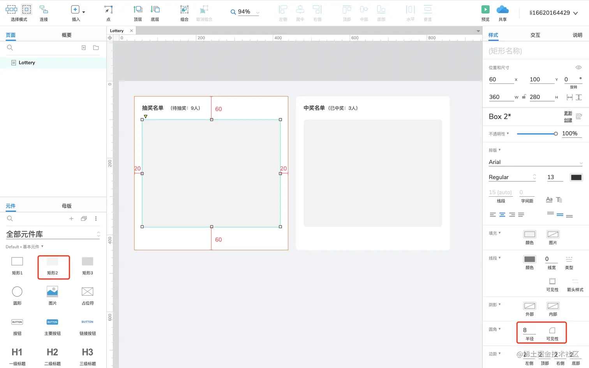Switch to the 概要 outline tab

[x=67, y=35]
